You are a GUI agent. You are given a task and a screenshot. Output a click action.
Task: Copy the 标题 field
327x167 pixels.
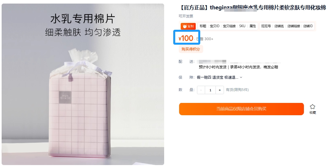pos(203,26)
